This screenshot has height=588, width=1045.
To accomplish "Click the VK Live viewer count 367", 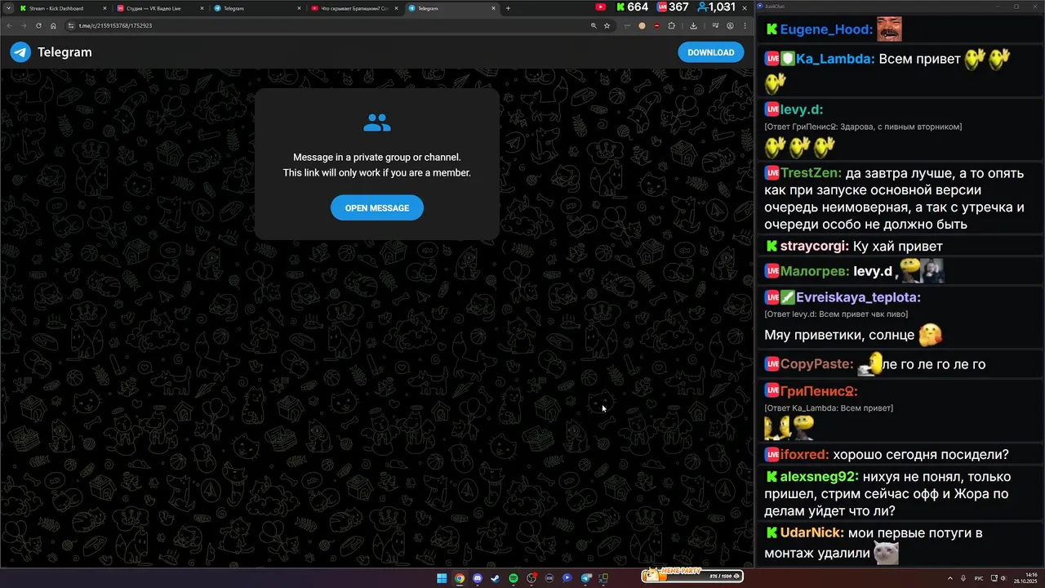I will pos(678,7).
